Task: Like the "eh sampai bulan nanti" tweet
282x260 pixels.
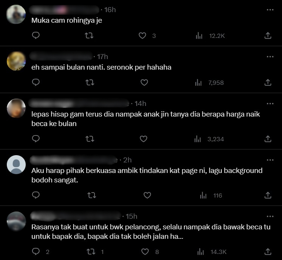Action: tap(144, 83)
